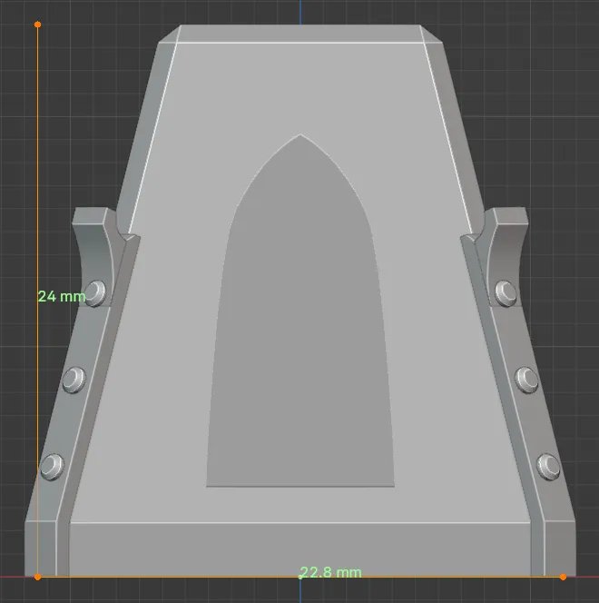Select the lowest rivet on left rail
599x603 pixels.
tap(53, 466)
